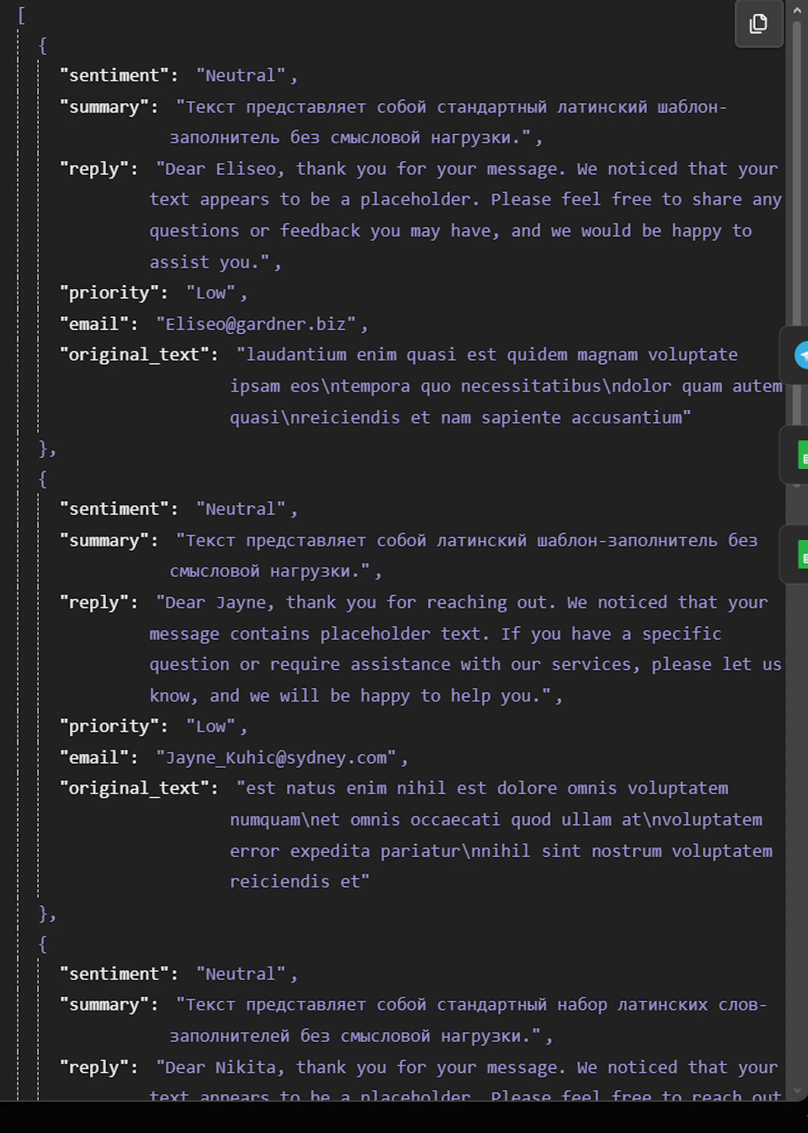Screen dimensions: 808x1133
Task: Click the "email" key beside Jayne_Kuhic@sydney.com
Action: pyautogui.click(x=98, y=758)
